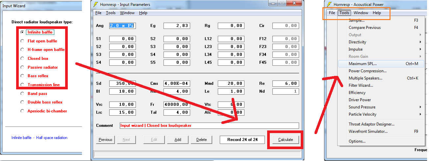
Task: Click the Bl input field
Action: pyautogui.click(x=122, y=91)
